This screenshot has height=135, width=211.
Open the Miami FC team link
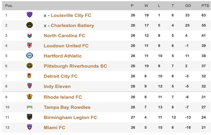tap(54, 128)
